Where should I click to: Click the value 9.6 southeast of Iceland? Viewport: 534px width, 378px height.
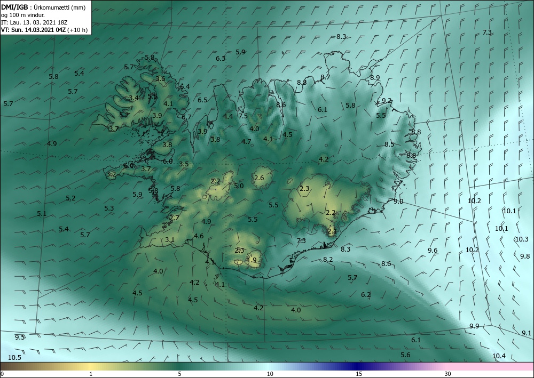(x=433, y=251)
